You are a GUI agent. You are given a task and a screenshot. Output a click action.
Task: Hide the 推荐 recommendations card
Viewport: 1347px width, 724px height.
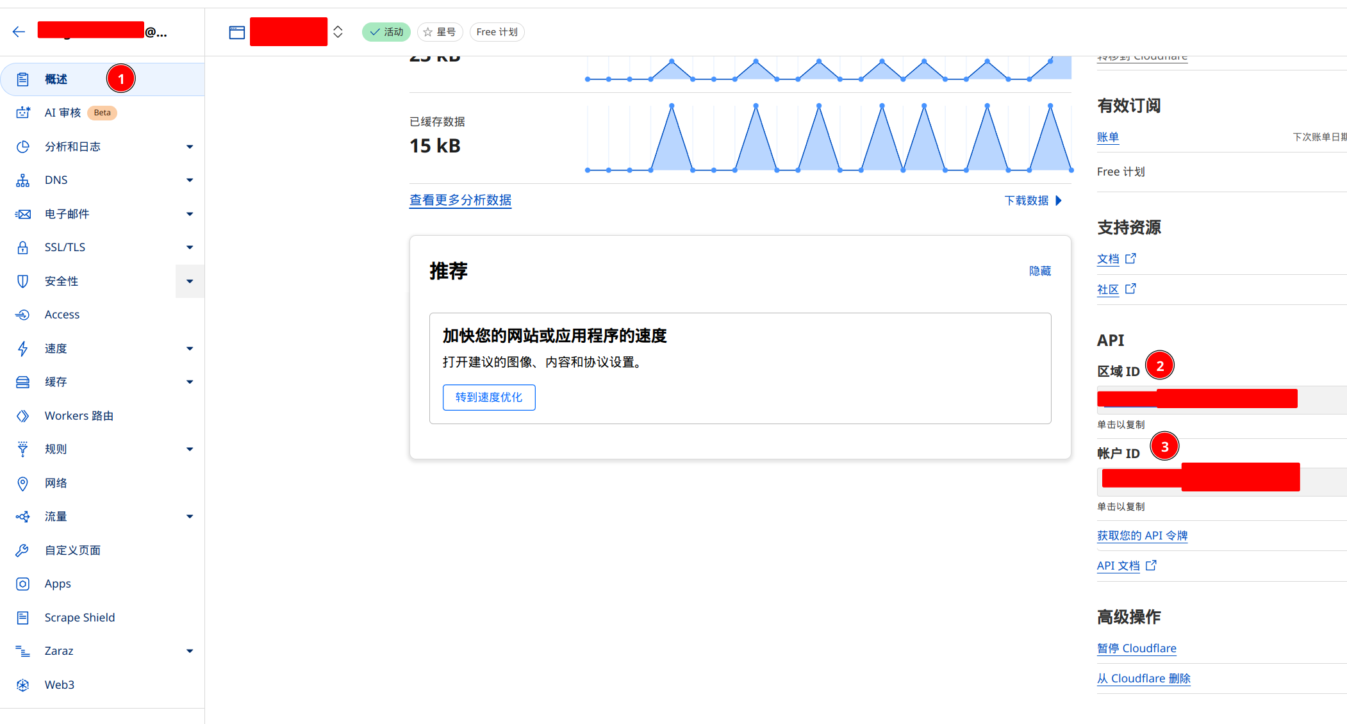tap(1039, 271)
